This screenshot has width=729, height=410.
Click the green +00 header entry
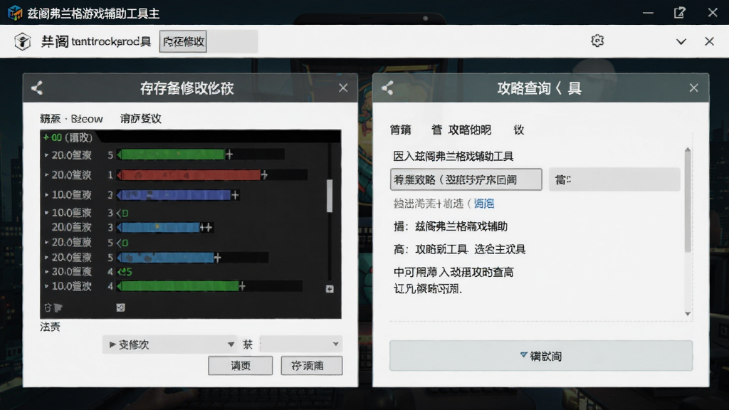point(68,137)
